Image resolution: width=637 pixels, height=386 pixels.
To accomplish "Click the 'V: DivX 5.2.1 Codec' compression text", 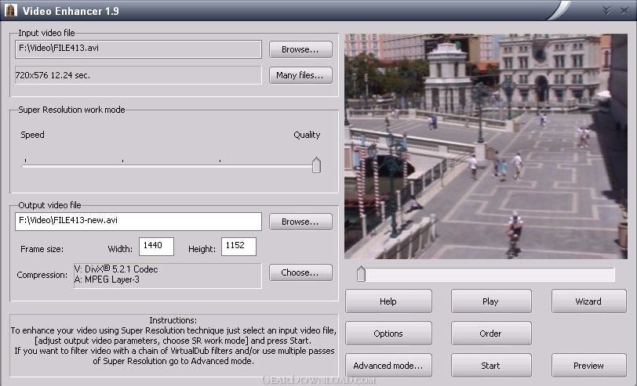I will tap(116, 269).
